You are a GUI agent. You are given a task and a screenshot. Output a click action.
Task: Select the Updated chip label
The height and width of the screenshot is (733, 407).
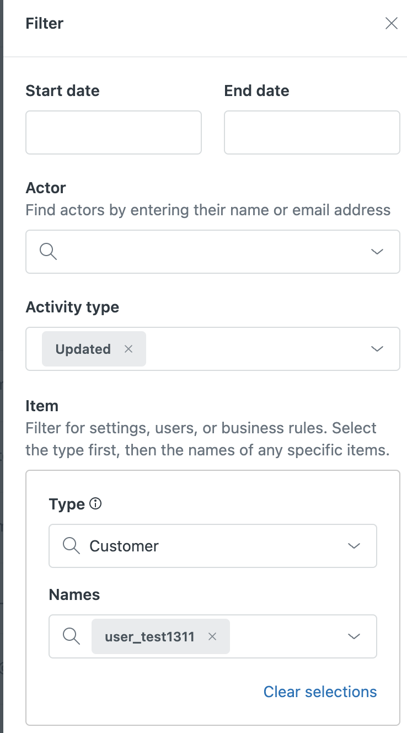point(83,349)
